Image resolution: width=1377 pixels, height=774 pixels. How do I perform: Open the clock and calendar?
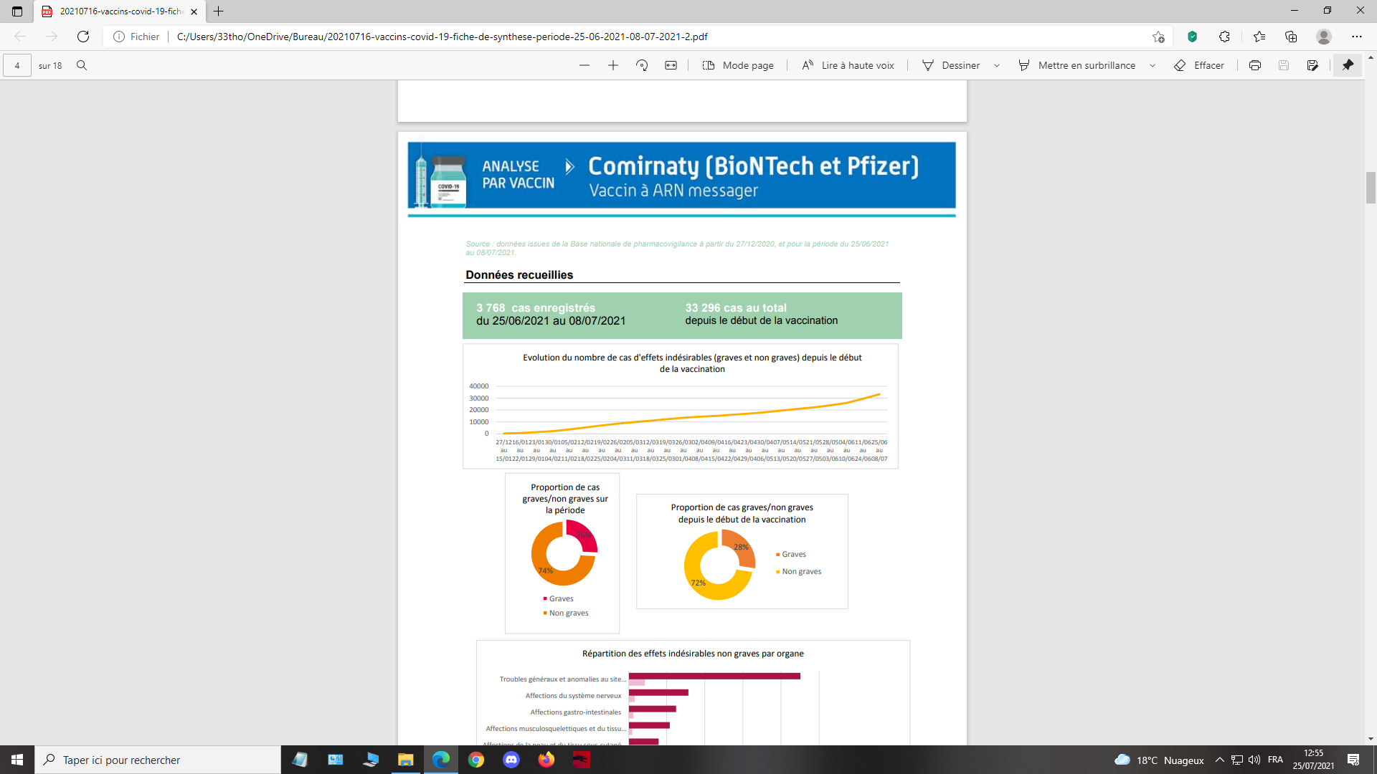coord(1313,760)
